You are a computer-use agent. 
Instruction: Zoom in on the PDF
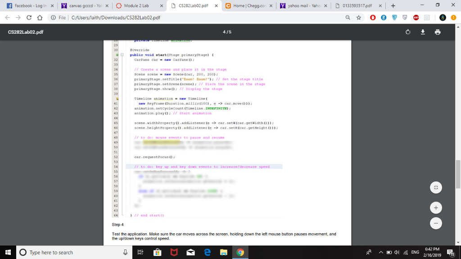click(436, 208)
